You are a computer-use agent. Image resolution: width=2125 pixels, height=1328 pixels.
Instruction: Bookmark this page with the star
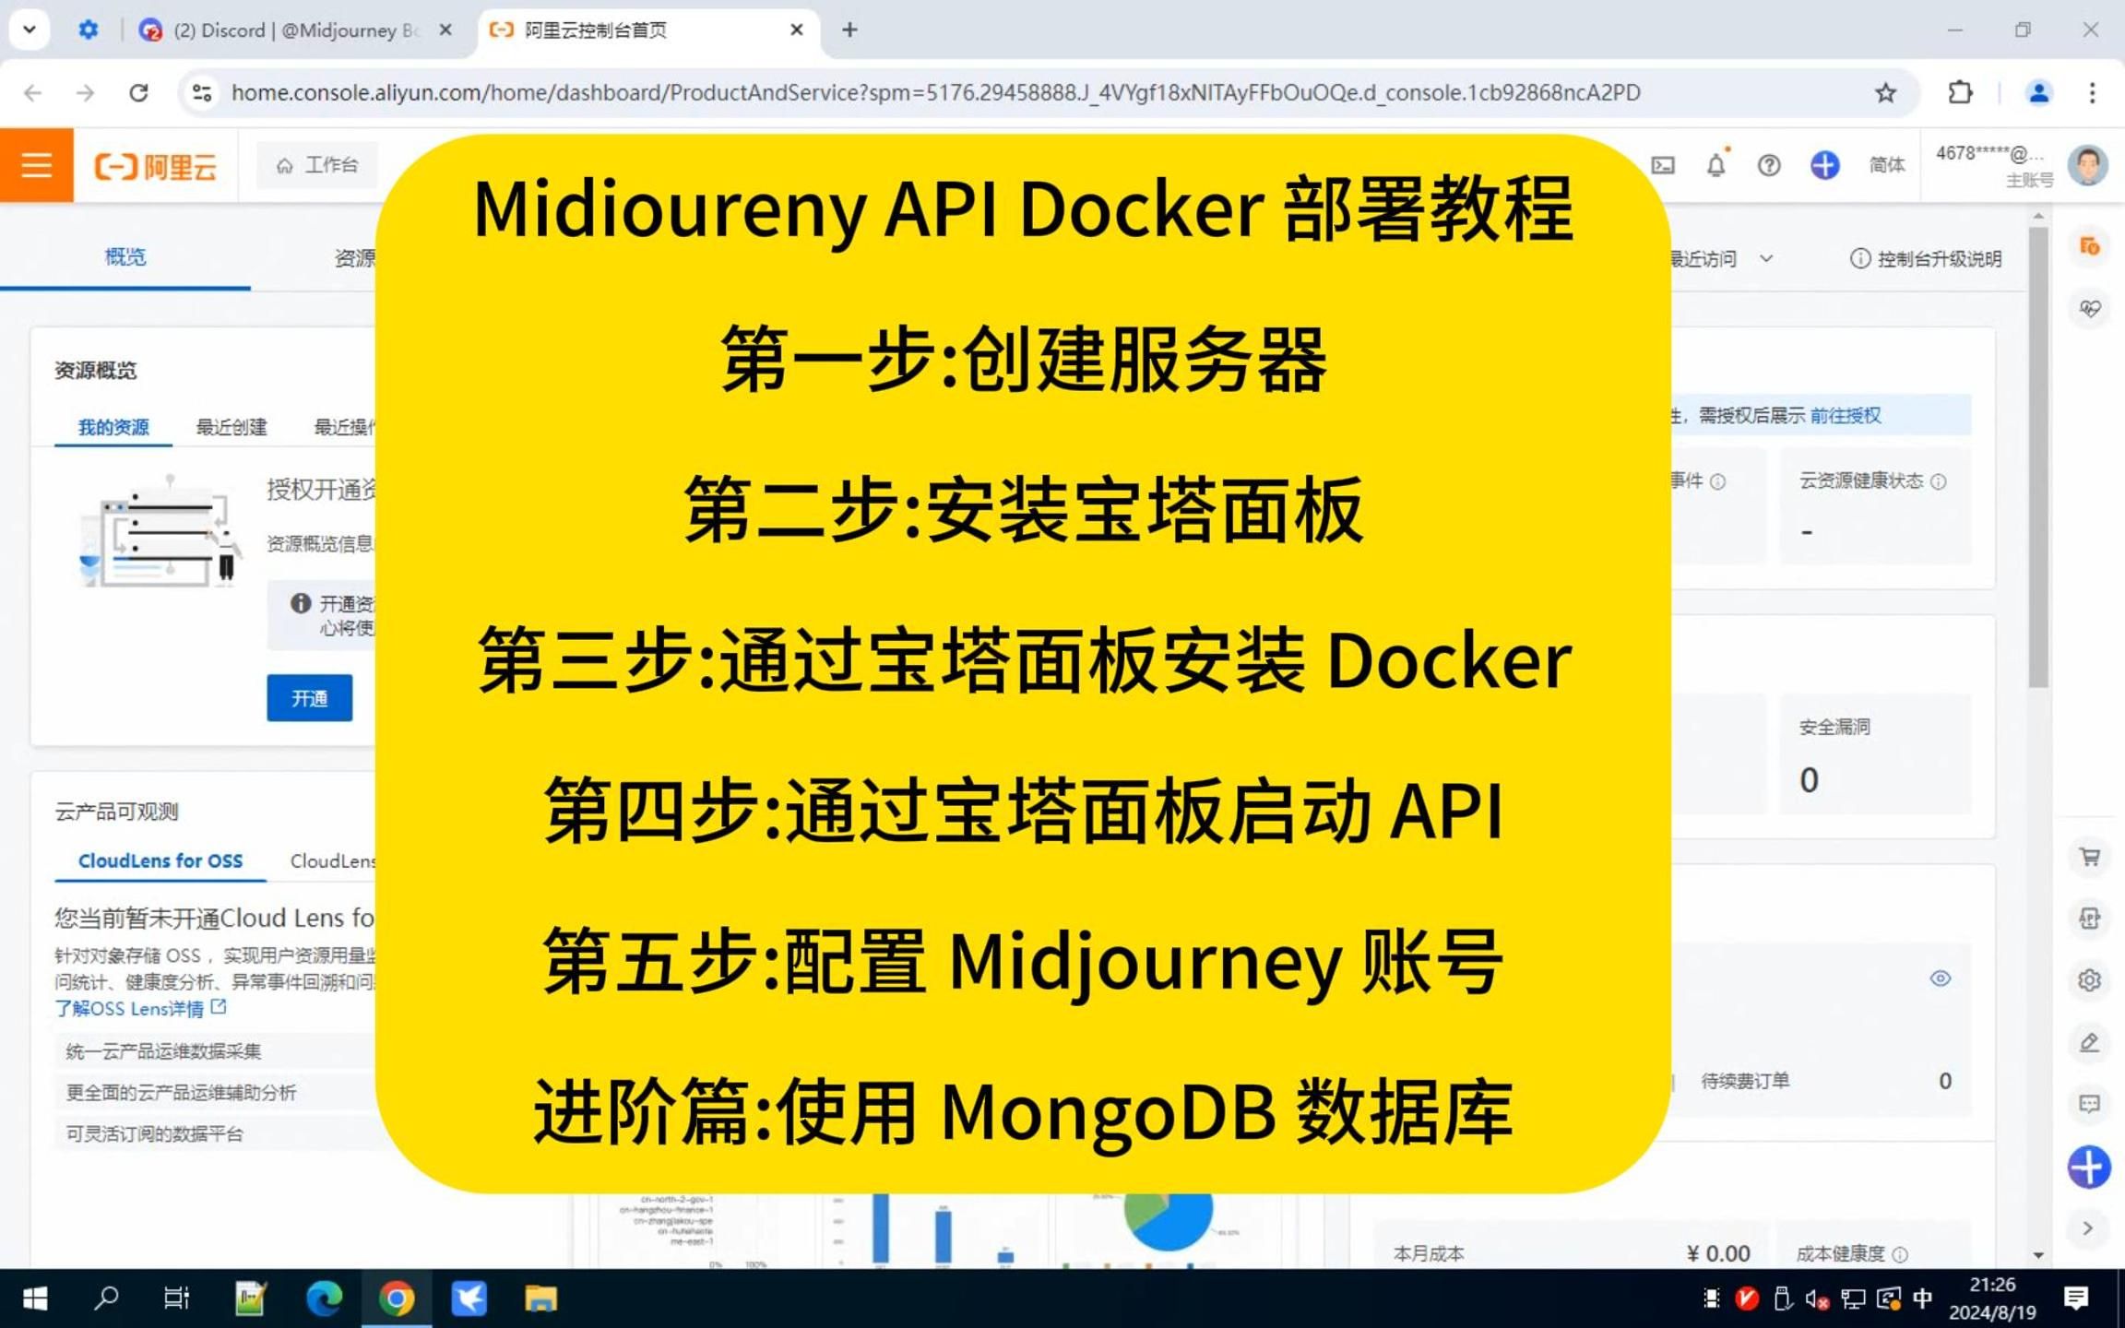point(1885,92)
